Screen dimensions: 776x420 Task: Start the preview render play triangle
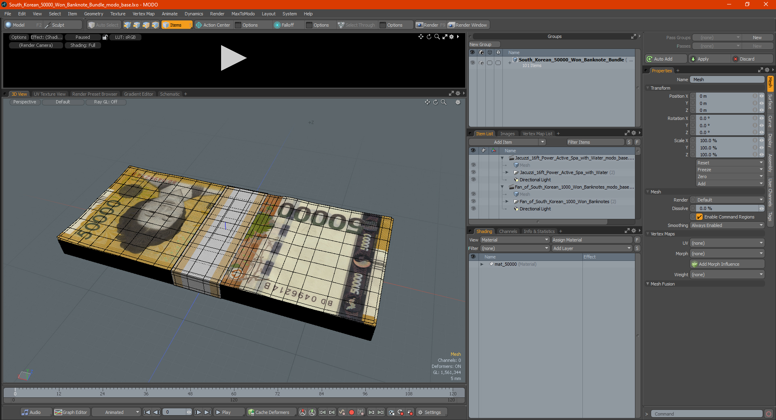[x=233, y=58]
